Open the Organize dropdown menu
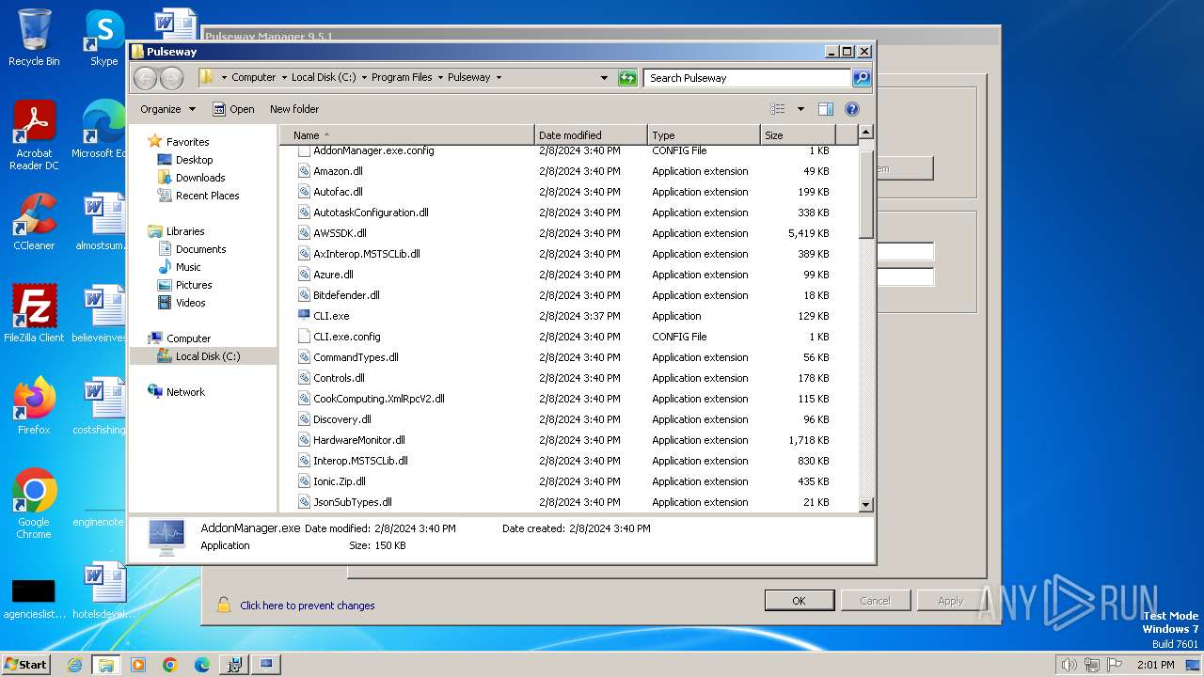The height and width of the screenshot is (677, 1204). [x=167, y=109]
